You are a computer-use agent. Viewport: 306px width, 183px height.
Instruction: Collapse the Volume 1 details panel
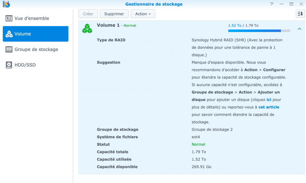(299, 29)
